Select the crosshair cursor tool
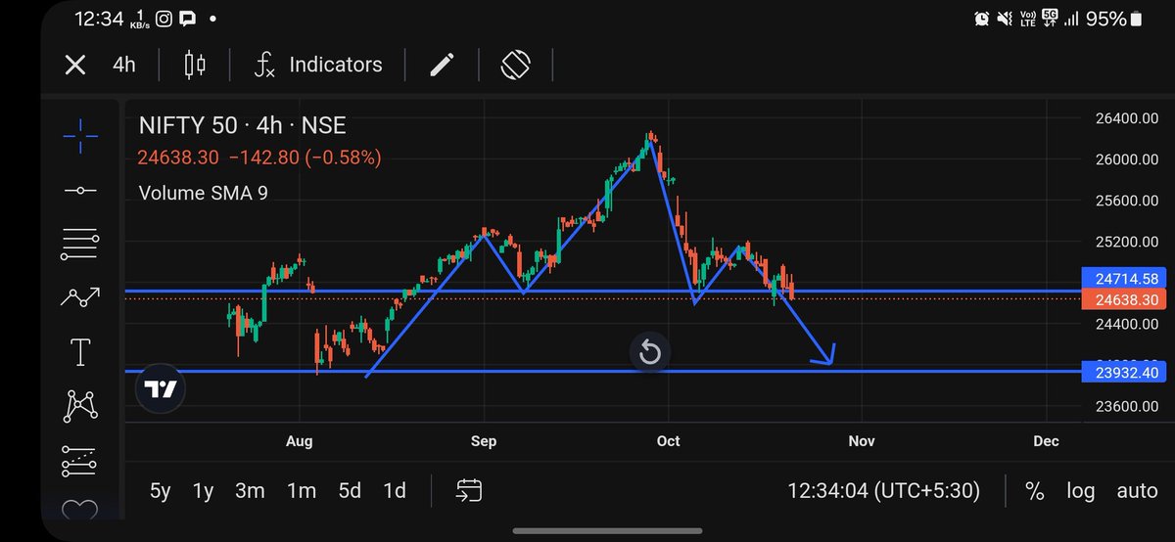Image resolution: width=1175 pixels, height=542 pixels. click(80, 137)
